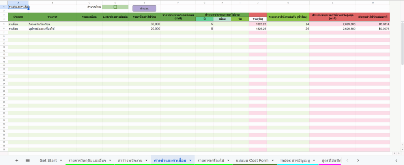The height and width of the screenshot is (165, 404).
Task: Click the side panel collapse arrow at bottom right
Action: (x=397, y=160)
